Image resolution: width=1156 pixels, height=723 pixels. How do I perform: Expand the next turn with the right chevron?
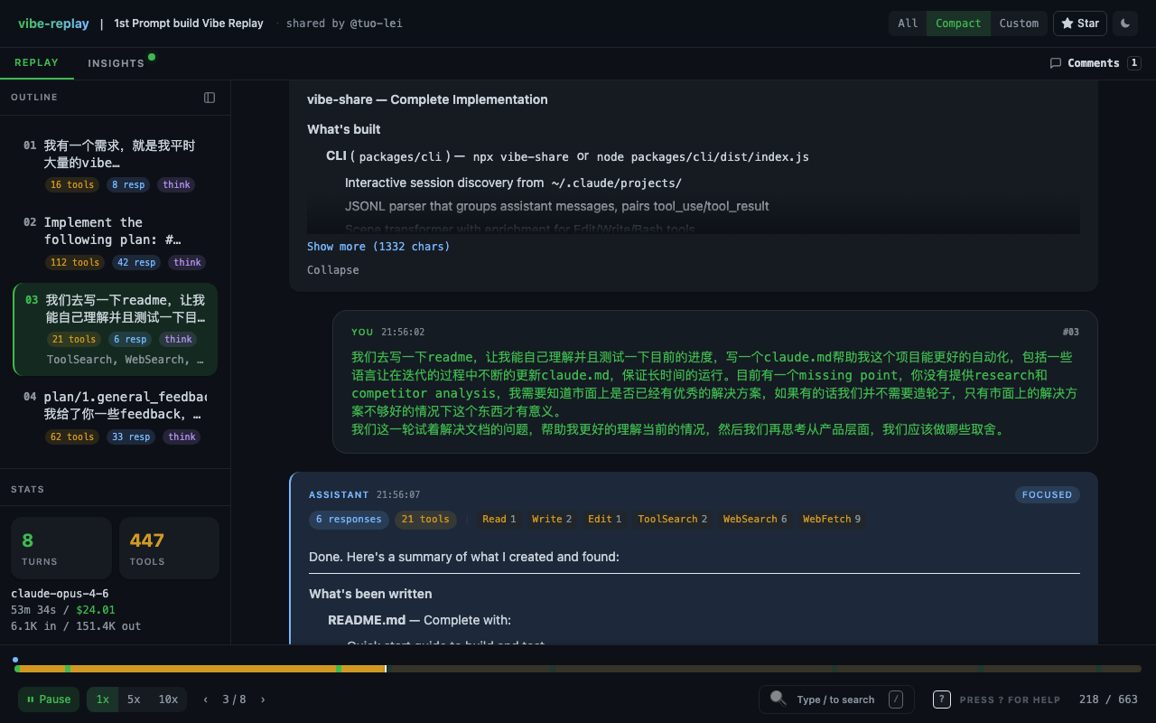[262, 699]
